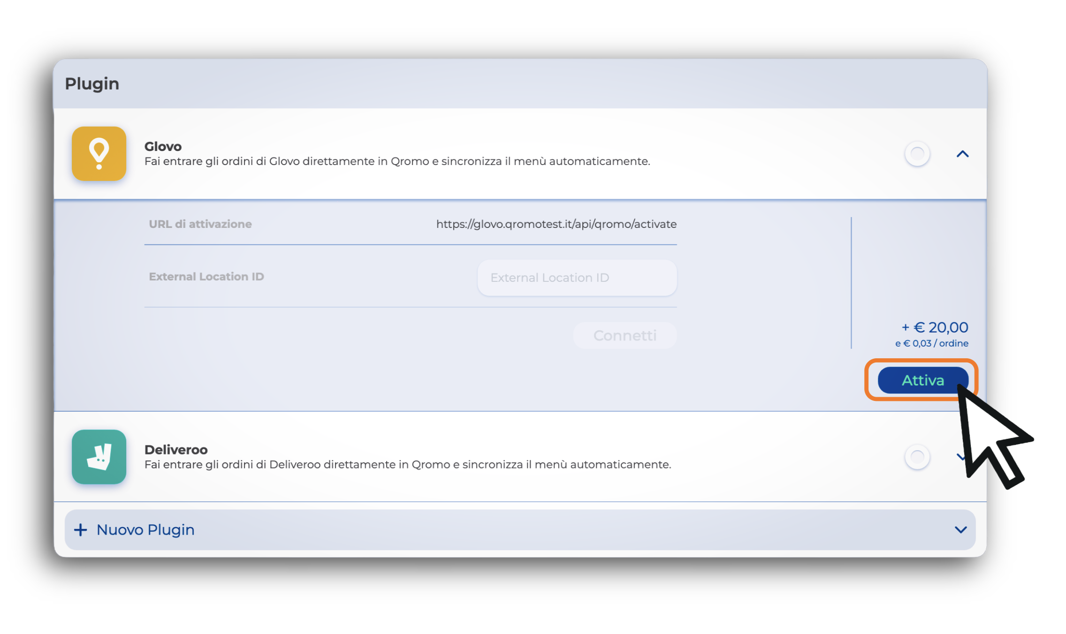1066x634 pixels.
Task: Click the plus icon beside Nuovo Plugin
Action: (x=81, y=529)
